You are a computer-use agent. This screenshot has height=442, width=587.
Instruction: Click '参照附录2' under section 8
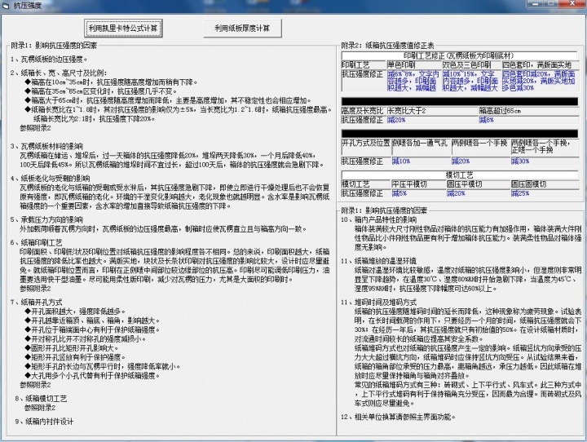pos(40,408)
